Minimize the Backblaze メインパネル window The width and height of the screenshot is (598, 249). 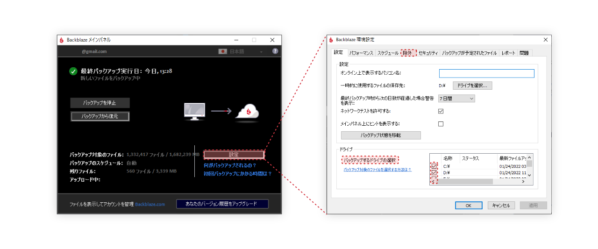pos(236,40)
